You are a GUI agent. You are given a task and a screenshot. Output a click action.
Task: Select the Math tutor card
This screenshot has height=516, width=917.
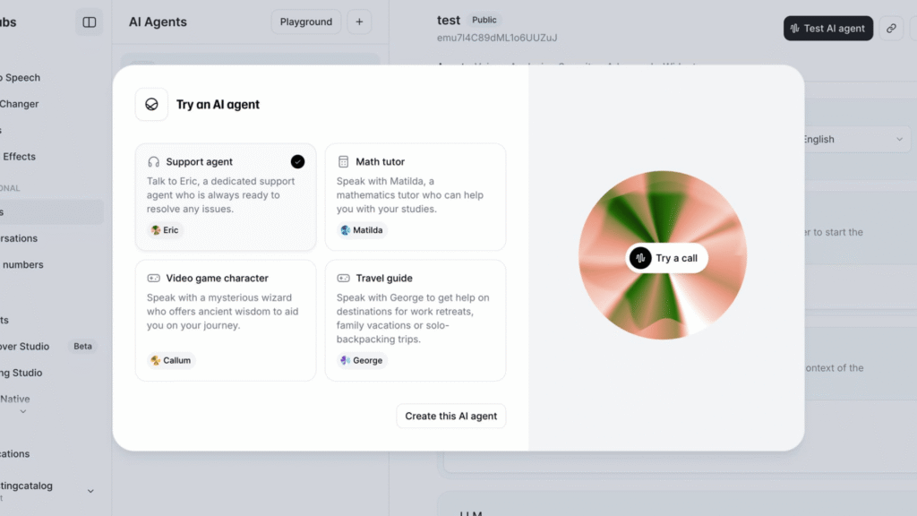click(416, 197)
